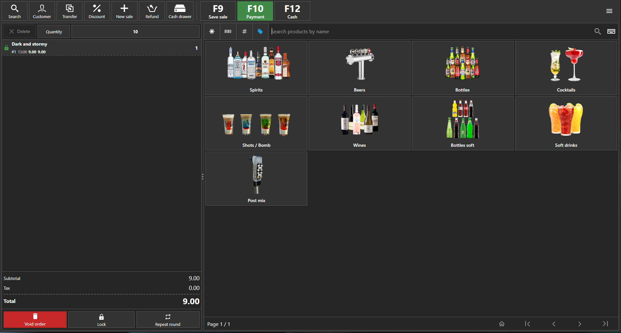
Task: Open the Spirits category
Action: click(x=256, y=68)
